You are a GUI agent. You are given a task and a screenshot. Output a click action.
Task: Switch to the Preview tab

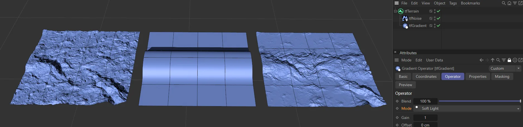point(405,85)
